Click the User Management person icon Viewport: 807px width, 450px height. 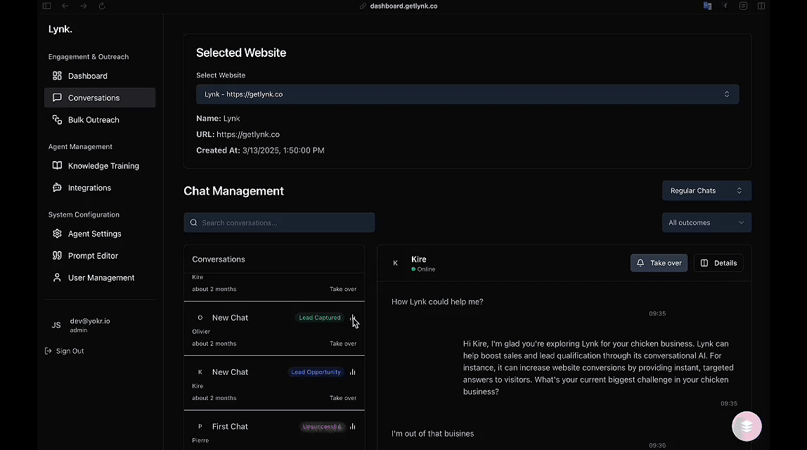point(57,278)
